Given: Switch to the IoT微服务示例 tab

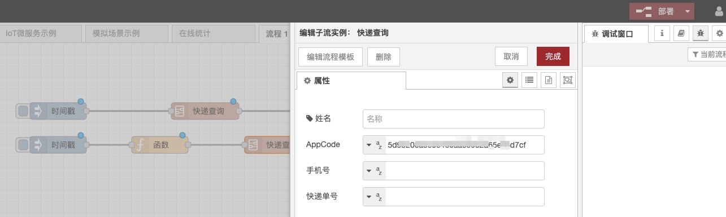Looking at the screenshot, I should coord(41,33).
